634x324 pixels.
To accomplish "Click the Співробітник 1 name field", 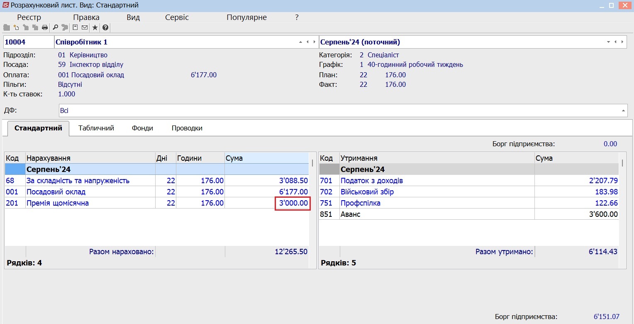I will click(x=187, y=42).
